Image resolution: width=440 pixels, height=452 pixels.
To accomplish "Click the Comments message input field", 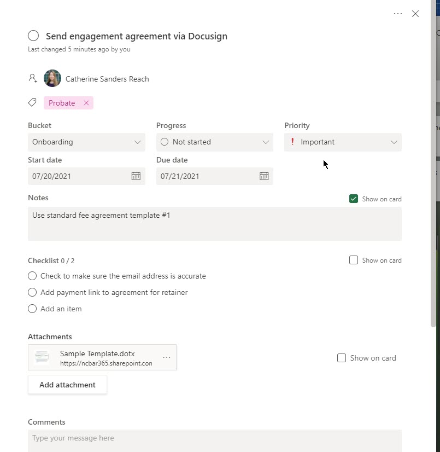I will click(214, 439).
